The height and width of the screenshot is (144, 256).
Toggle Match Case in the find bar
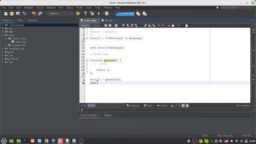(x=172, y=106)
